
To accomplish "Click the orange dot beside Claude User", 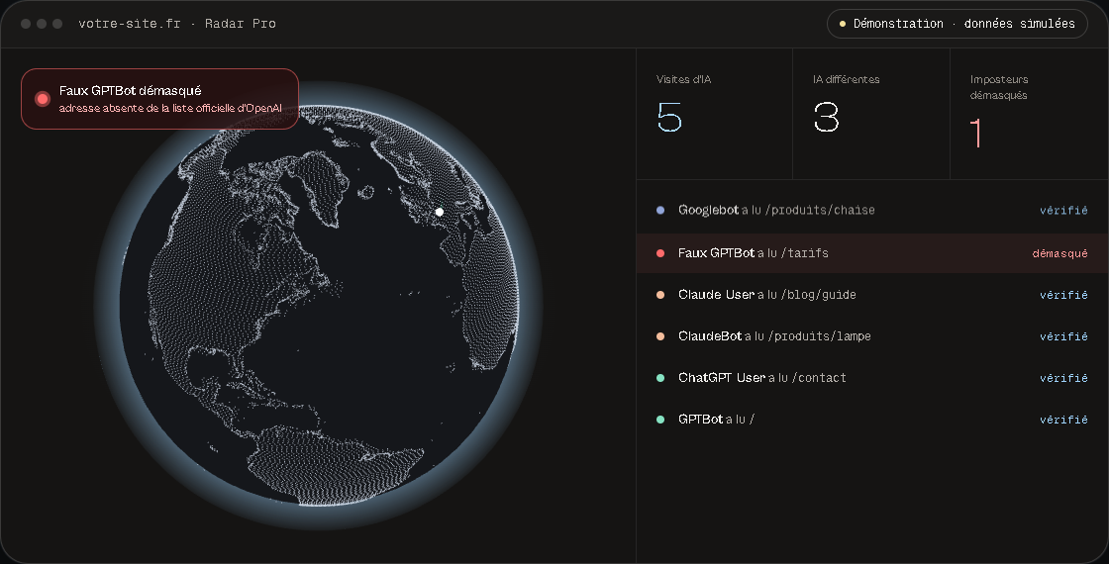I will pyautogui.click(x=660, y=295).
